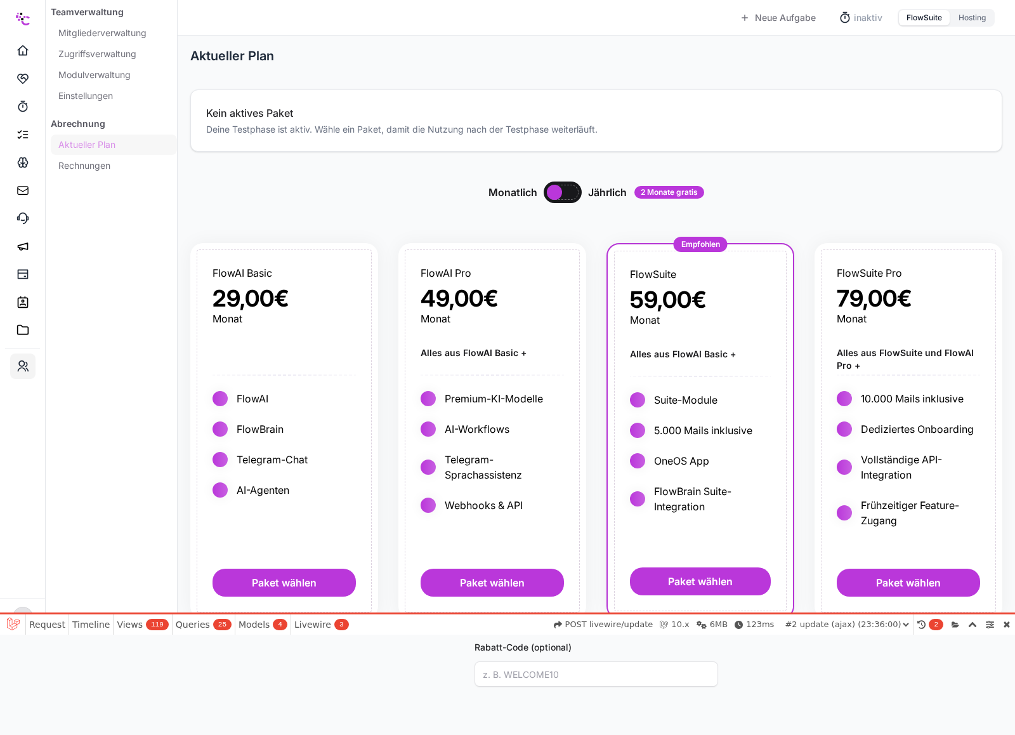Create a new task with Neue Aufgabe

pos(778,18)
